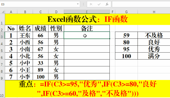Click the title cell 'Excel函数公式：IF函数'
This screenshot has height=98, width=170.
pos(87,19)
